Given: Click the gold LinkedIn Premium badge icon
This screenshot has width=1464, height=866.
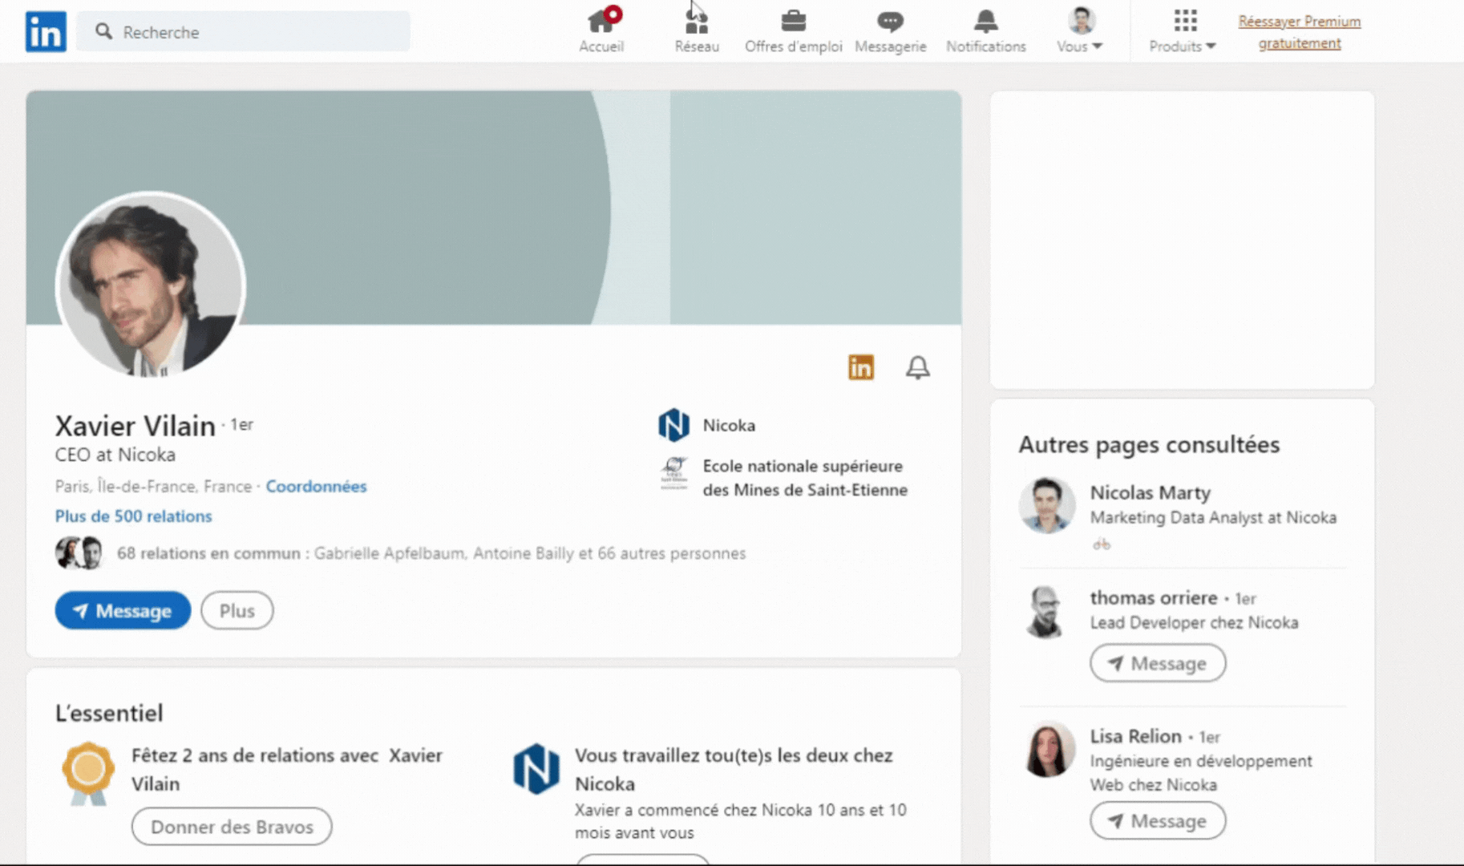Looking at the screenshot, I should (x=861, y=367).
